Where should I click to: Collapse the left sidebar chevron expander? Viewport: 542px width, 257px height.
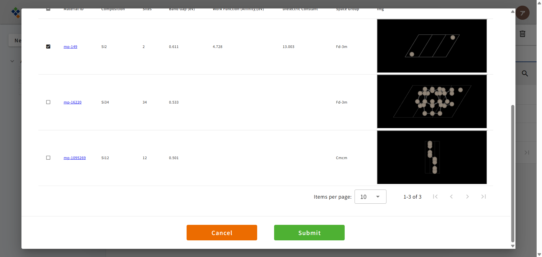[12, 61]
